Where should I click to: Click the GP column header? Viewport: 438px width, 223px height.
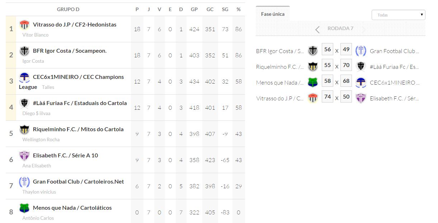pyautogui.click(x=194, y=9)
